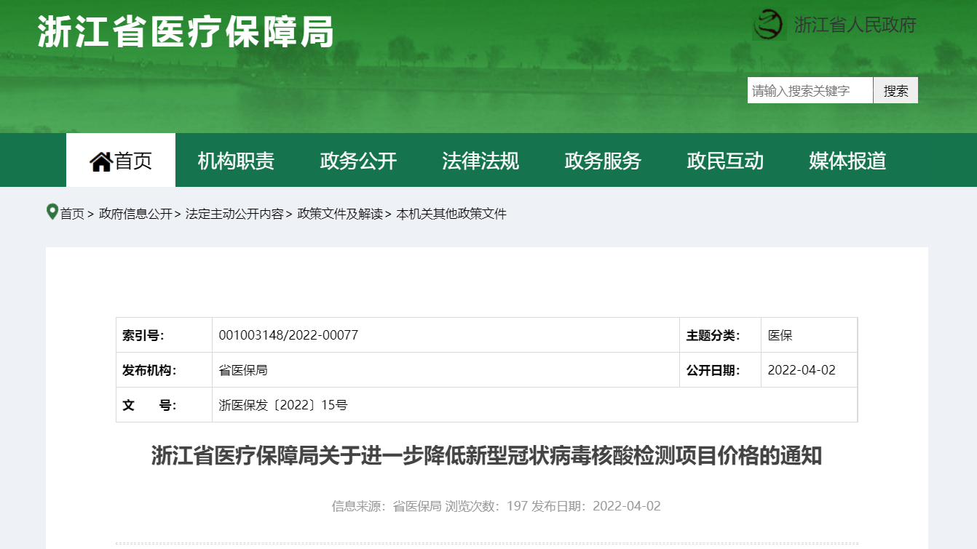Open the 政策文件及解读 breadcrumb link
977x549 pixels.
tap(340, 214)
